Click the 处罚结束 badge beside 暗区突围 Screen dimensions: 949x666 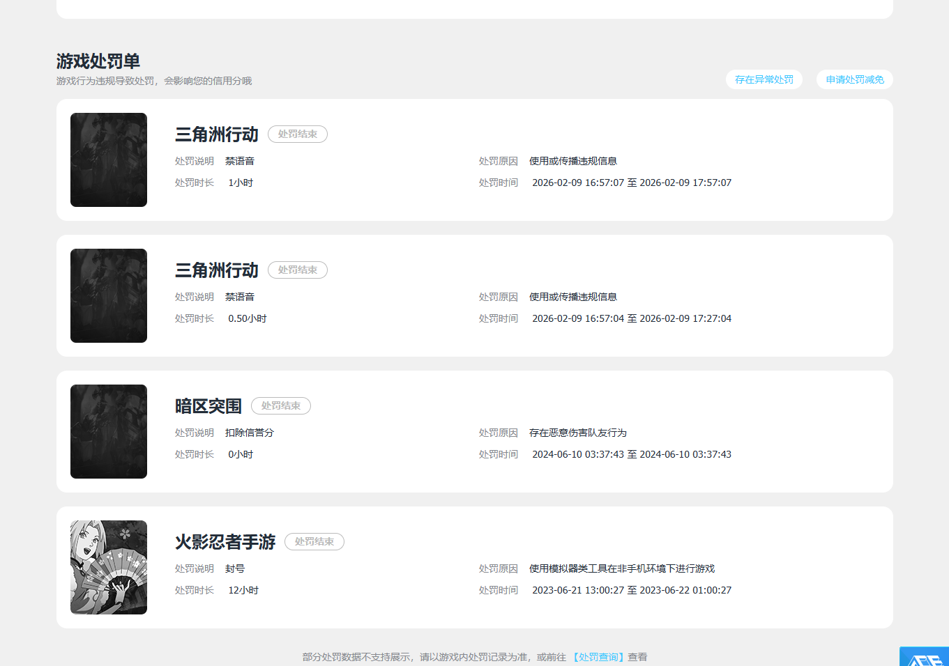[281, 405]
